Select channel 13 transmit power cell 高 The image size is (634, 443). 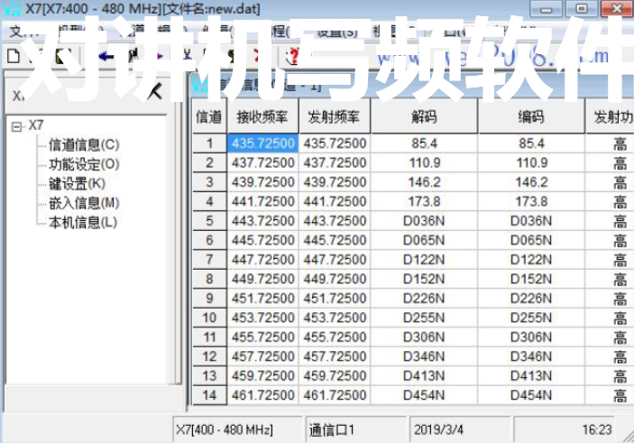click(x=610, y=376)
